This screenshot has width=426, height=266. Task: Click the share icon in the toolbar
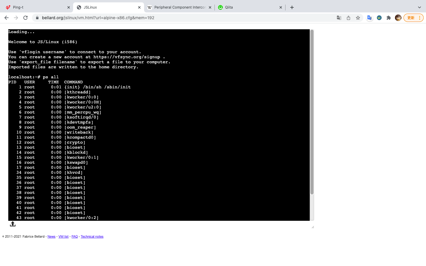coord(348,18)
